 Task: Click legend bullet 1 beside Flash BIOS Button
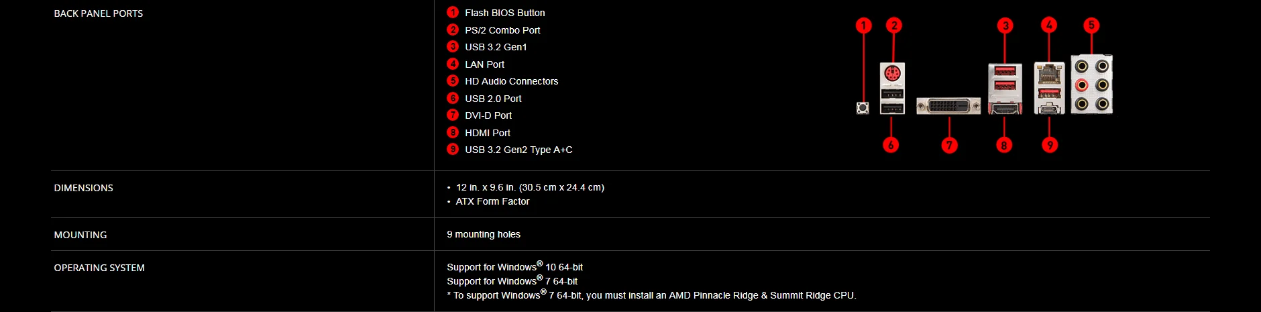[x=453, y=12]
